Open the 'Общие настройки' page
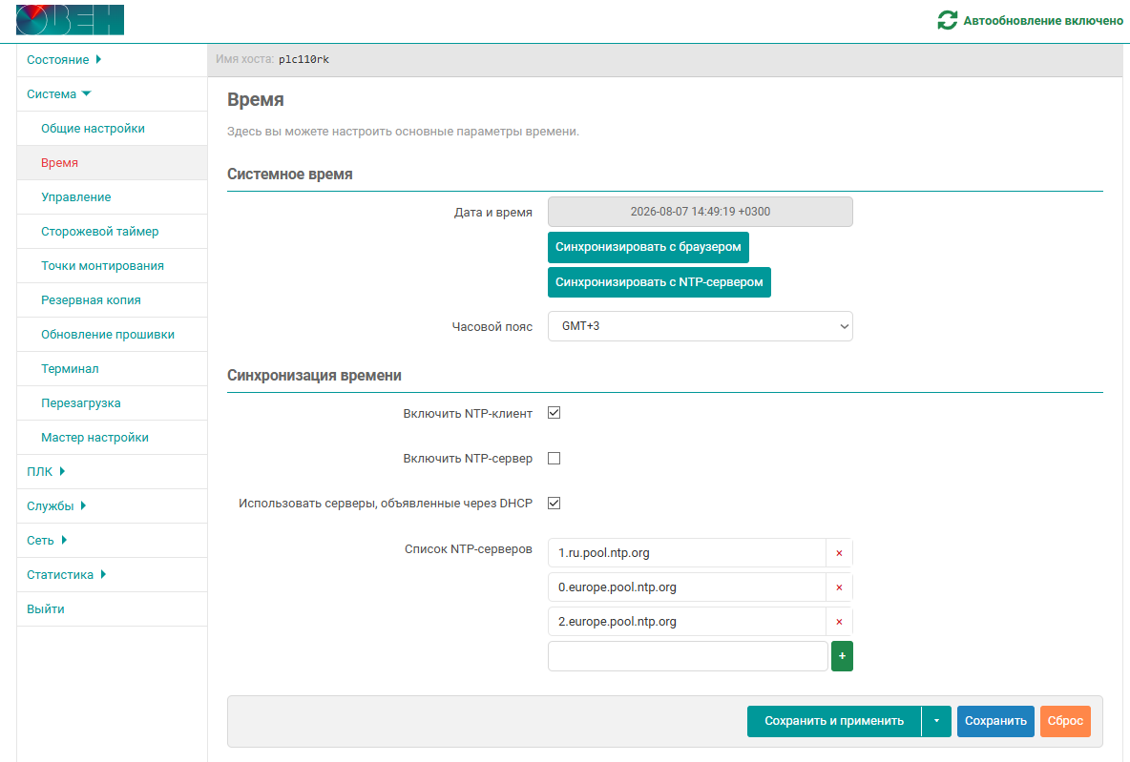The height and width of the screenshot is (762, 1130). coord(93,128)
